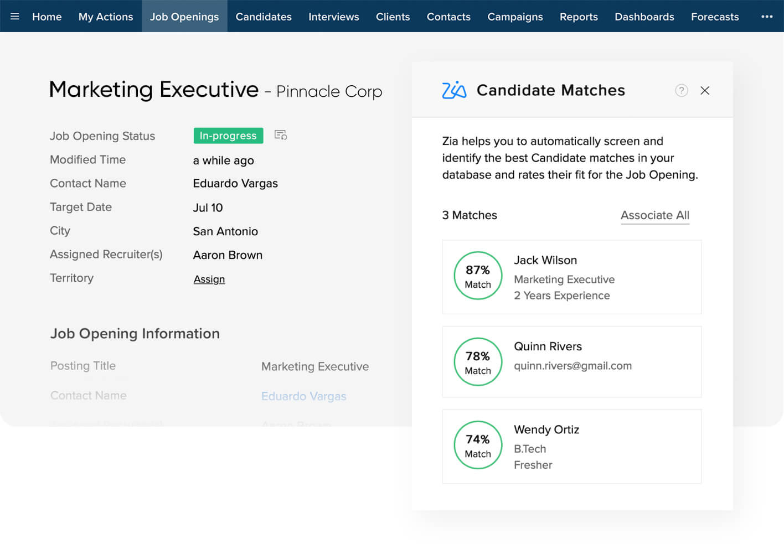Click the 78% match circle
This screenshot has height=544, width=784.
(x=478, y=362)
